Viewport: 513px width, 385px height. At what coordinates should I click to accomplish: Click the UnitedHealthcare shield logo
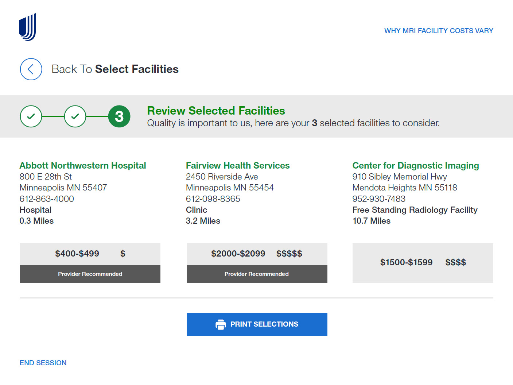(x=27, y=27)
